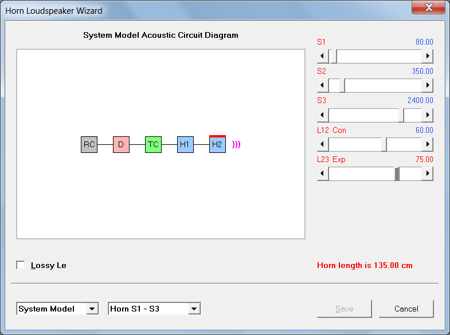Open the Horn S1 - S3 dropdown
The image size is (450, 335).
tap(194, 309)
